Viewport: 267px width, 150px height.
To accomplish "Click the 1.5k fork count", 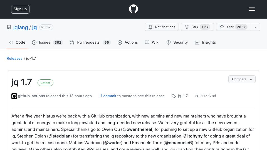I will click(205, 27).
